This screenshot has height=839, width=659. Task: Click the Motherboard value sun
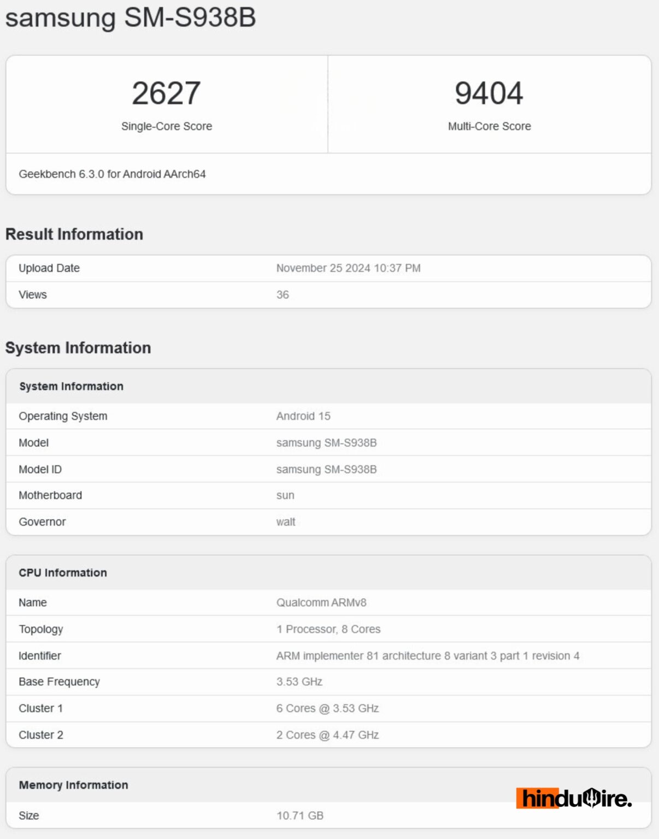(x=285, y=495)
